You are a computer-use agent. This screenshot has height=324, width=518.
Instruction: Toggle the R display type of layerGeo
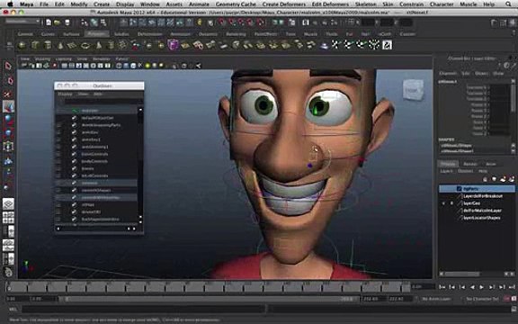[451, 203]
